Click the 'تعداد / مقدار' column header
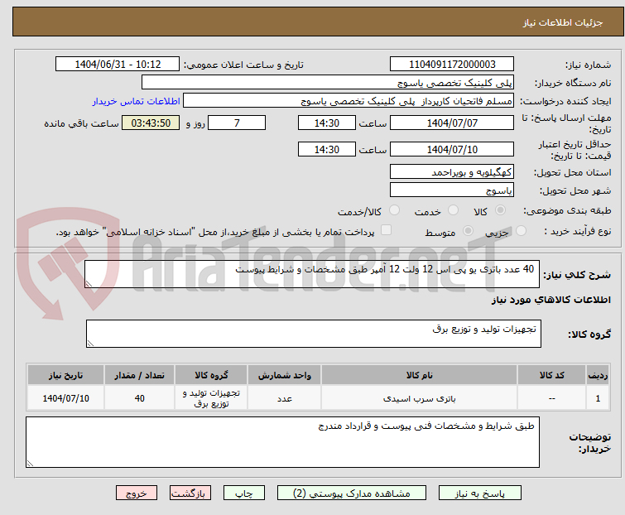625x515 pixels. click(x=140, y=375)
